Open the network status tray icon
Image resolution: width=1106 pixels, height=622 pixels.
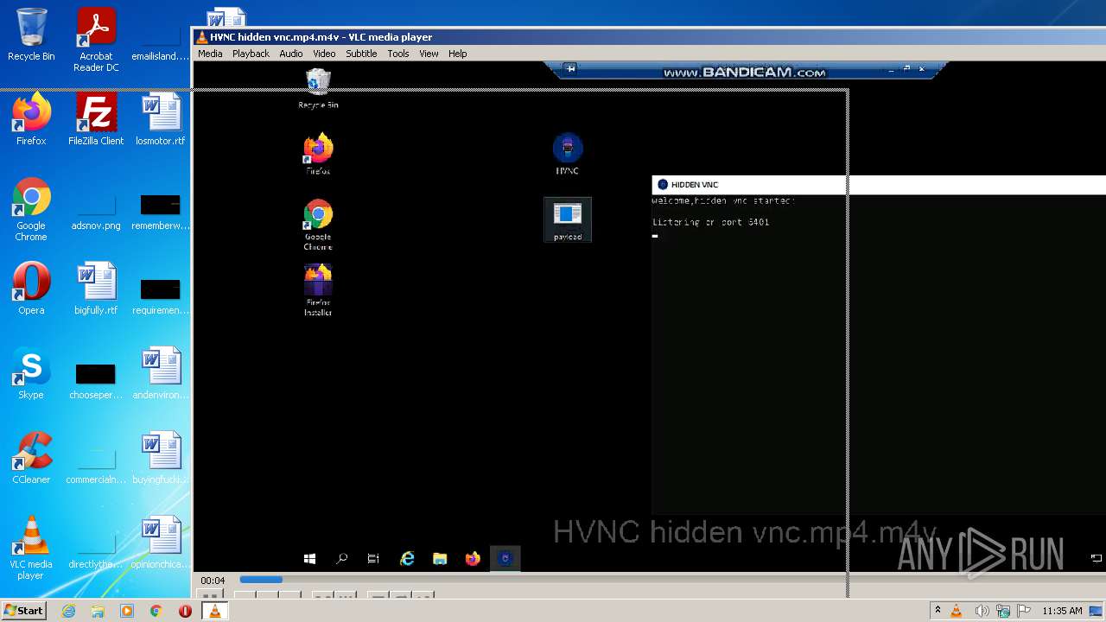coord(1003,611)
